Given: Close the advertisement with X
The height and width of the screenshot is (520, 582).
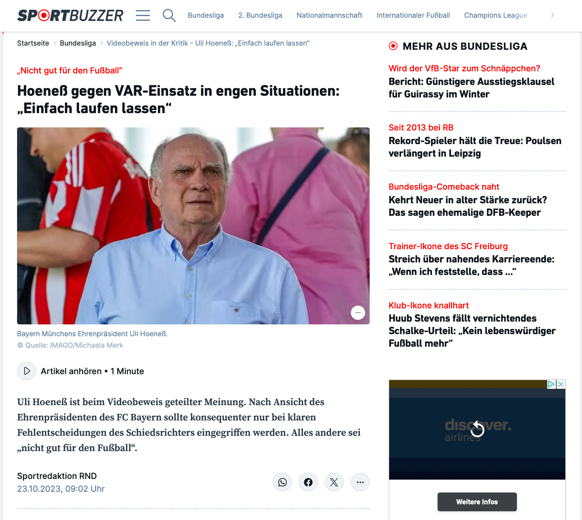Looking at the screenshot, I should [561, 384].
